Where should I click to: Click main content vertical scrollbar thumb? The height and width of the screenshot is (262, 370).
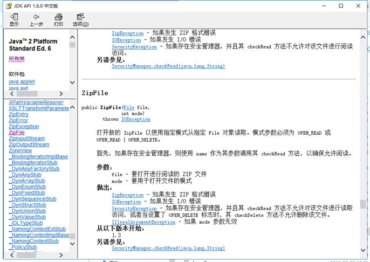point(363,204)
